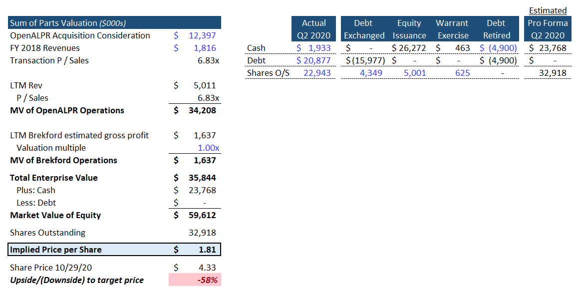Click the 'MV of OpenALPR Operations' label
Viewport: 575px width, 290px height.
coord(67,110)
